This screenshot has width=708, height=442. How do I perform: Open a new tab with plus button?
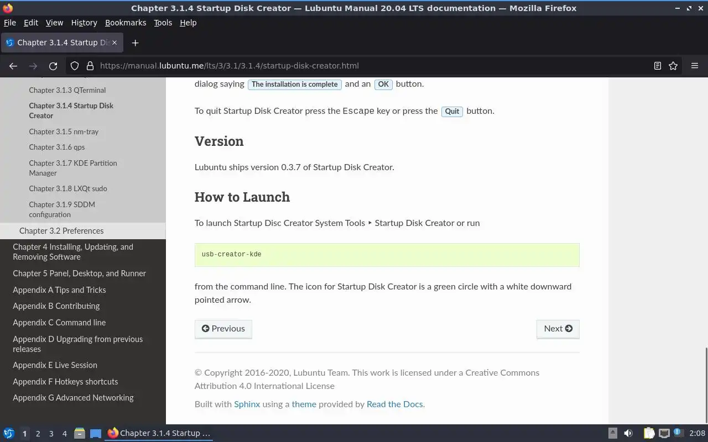click(x=135, y=43)
